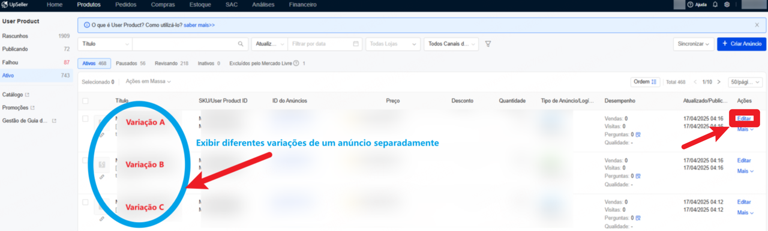This screenshot has height=231, width=768.
Task: Open external link icon beside Gestão de Guia
Action: click(54, 121)
